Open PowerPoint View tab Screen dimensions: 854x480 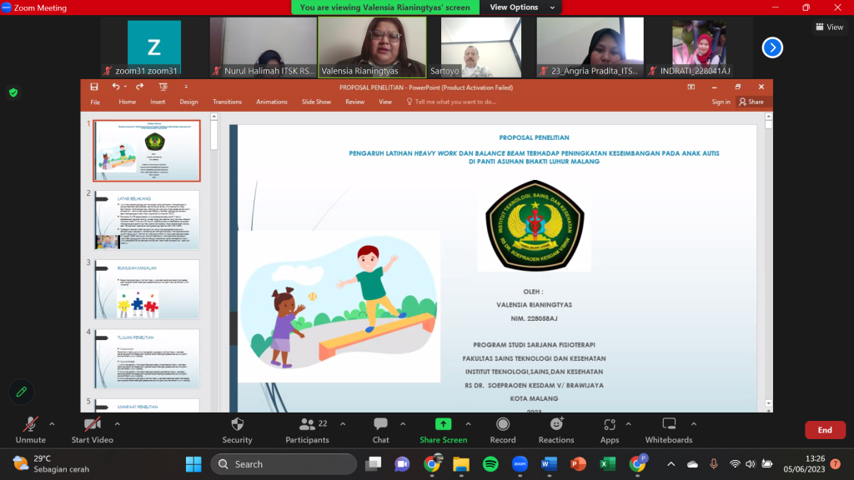[385, 102]
